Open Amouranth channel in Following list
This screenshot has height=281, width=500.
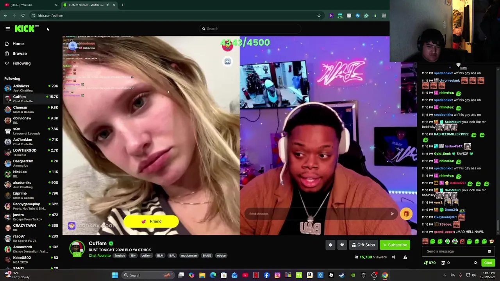31,249
